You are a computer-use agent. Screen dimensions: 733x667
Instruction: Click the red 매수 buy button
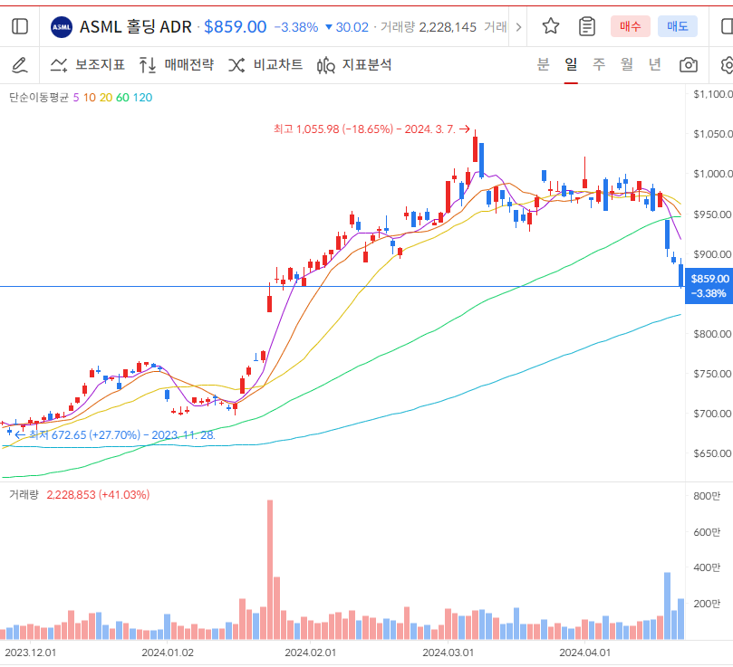coord(630,26)
